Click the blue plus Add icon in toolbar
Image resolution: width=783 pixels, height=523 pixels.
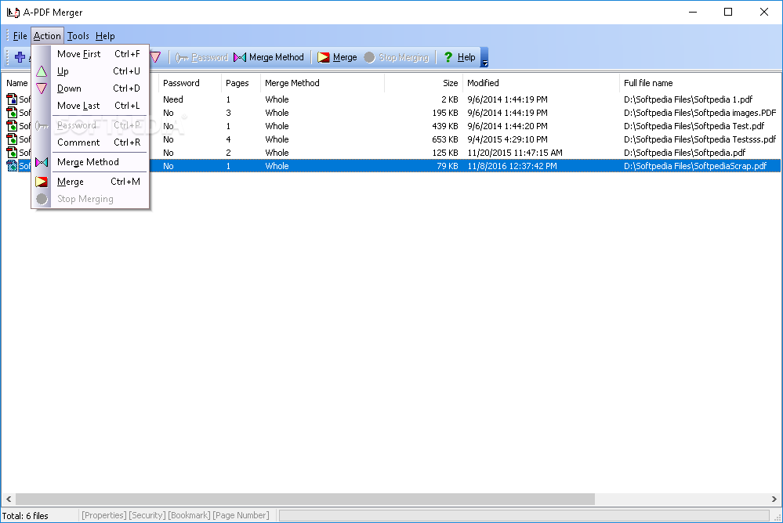click(x=20, y=57)
